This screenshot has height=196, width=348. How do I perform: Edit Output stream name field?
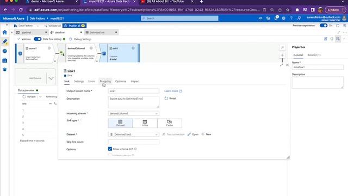click(x=133, y=91)
